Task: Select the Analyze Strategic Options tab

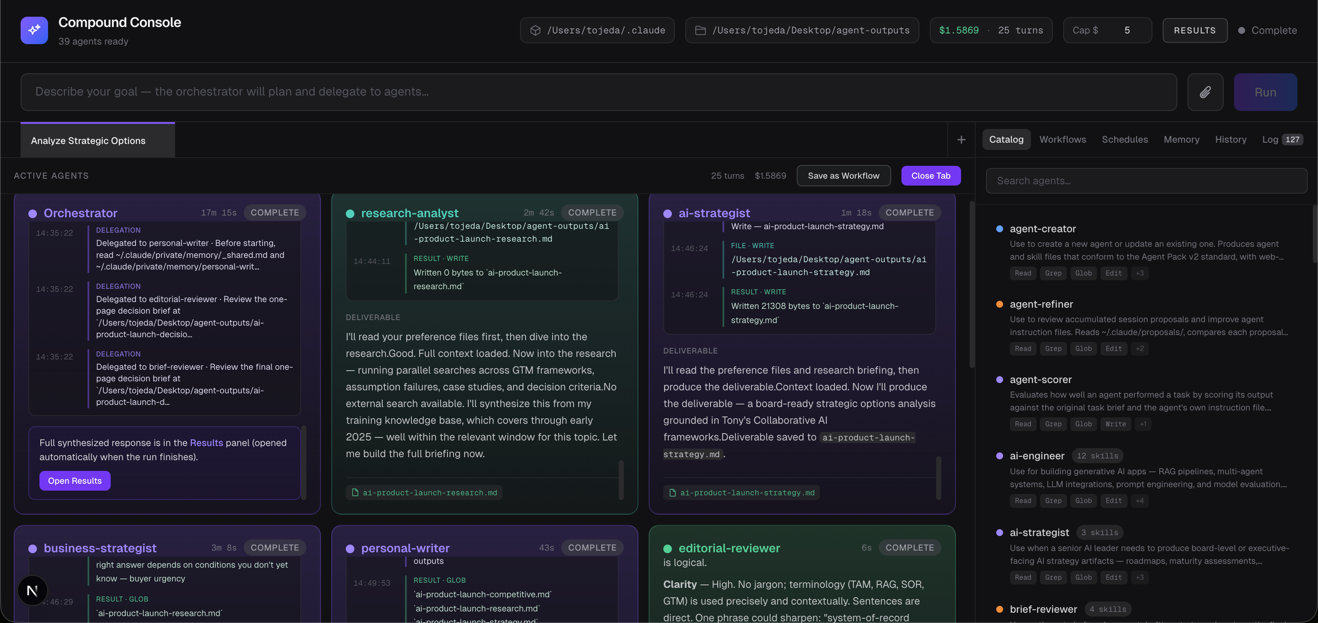Action: coord(97,140)
